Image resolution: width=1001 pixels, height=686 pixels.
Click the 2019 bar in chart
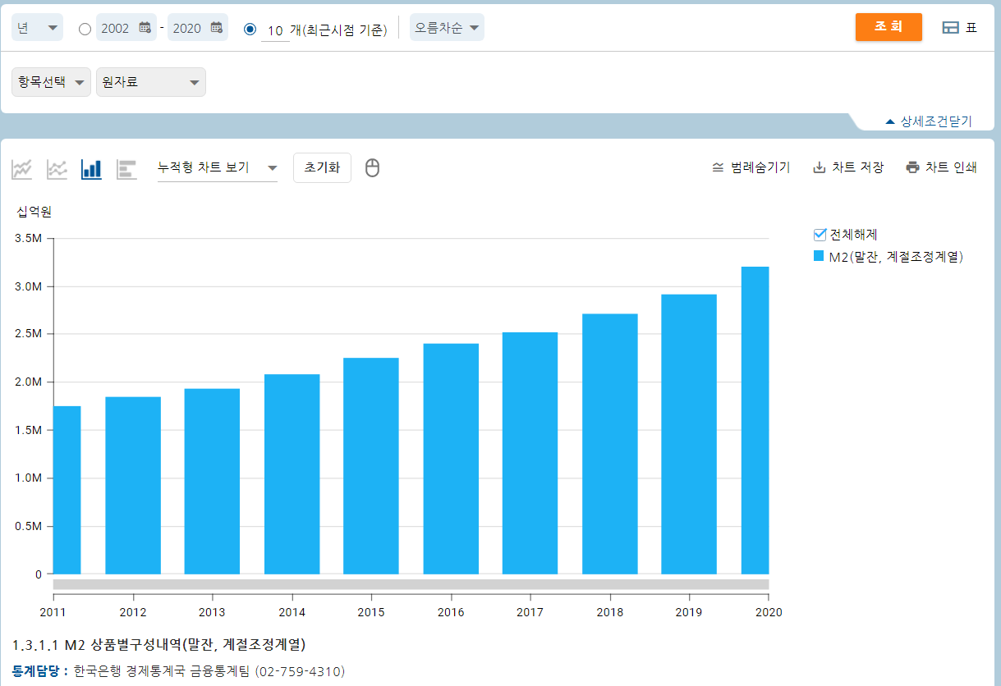point(689,434)
